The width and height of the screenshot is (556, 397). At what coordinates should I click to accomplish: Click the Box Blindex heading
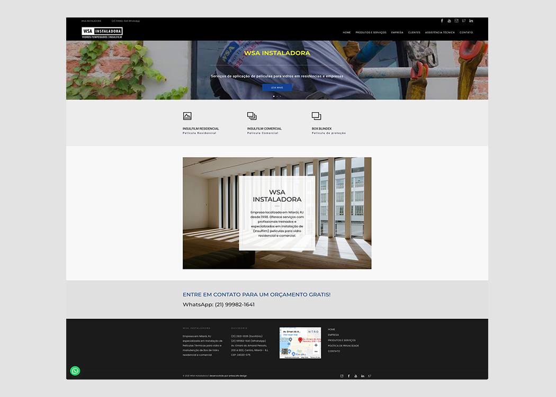[x=321, y=129]
